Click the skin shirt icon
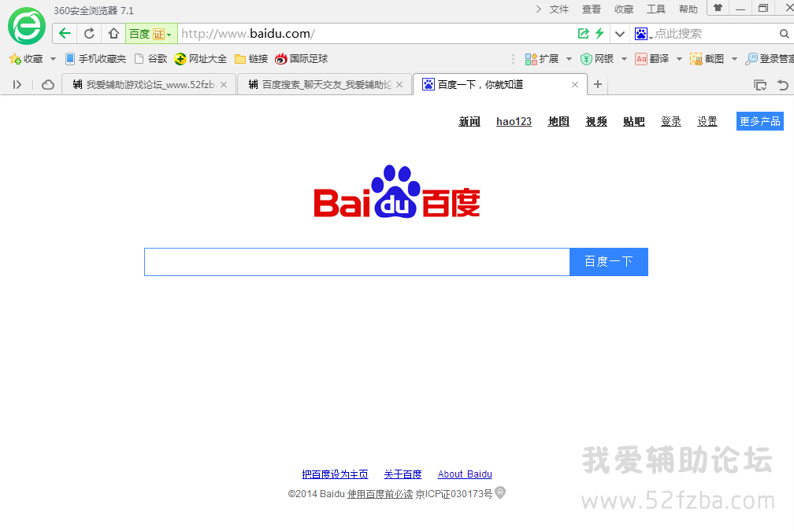This screenshot has height=531, width=794. point(718,8)
